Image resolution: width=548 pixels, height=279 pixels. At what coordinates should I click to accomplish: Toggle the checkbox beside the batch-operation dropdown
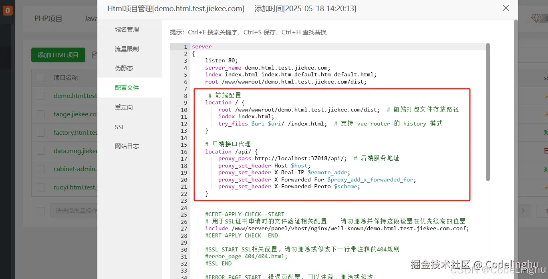tap(41, 211)
